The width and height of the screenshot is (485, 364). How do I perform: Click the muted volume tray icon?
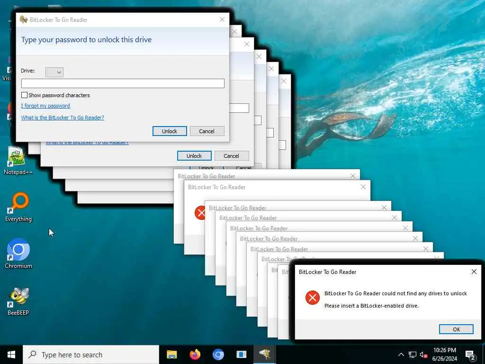pos(424,355)
